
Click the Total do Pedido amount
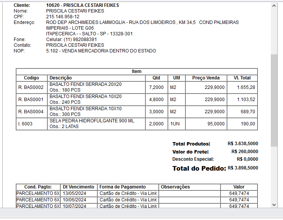(x=243, y=168)
